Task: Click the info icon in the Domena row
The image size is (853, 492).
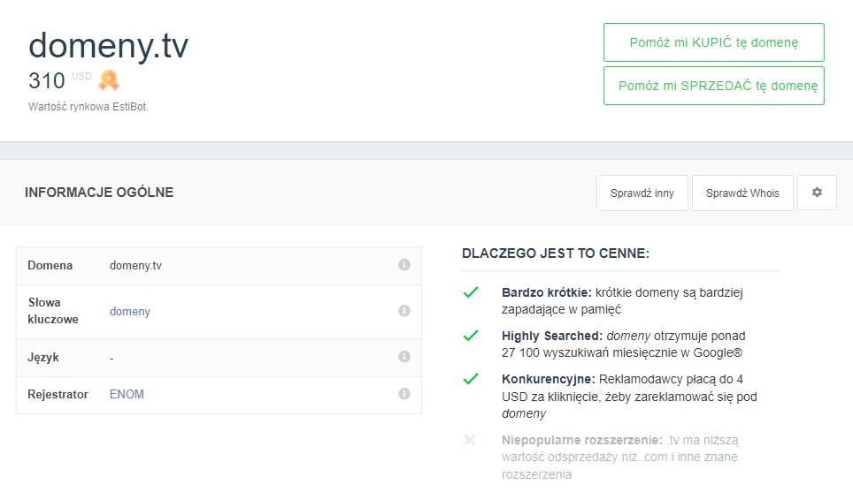Action: pyautogui.click(x=404, y=265)
